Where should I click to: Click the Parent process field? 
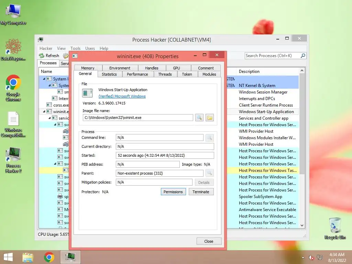click(159, 173)
